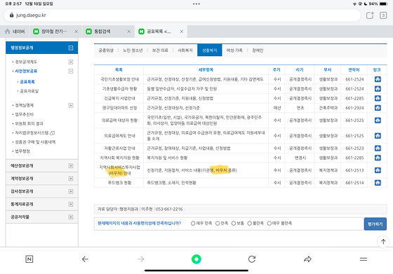
Task: Select the 매우 만족 radio button
Action: [193, 224]
